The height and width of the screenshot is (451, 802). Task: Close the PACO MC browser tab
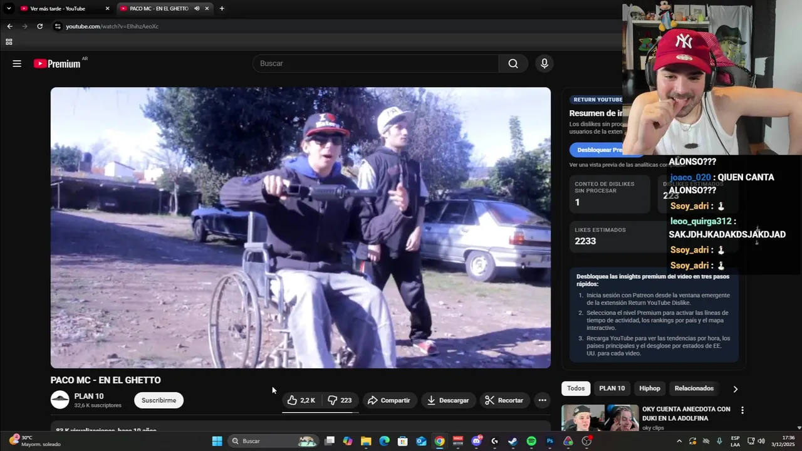click(x=207, y=9)
